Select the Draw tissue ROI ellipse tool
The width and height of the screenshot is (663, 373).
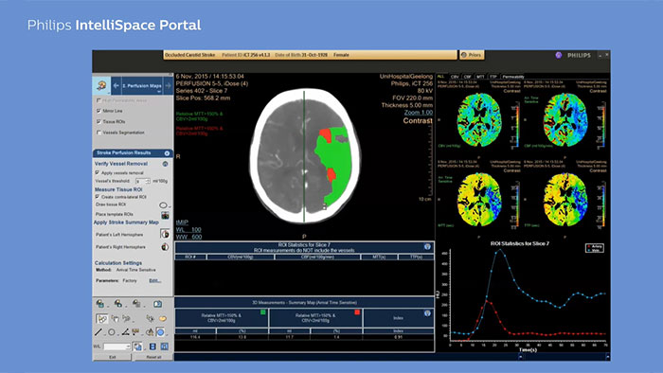163,205
